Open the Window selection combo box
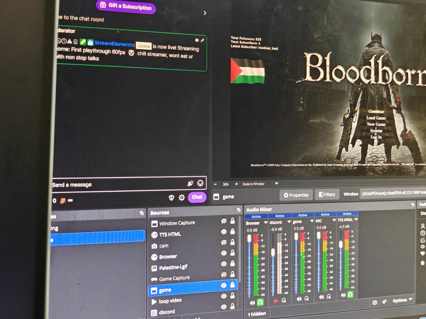Screen dimensions: 426x319 [393, 194]
